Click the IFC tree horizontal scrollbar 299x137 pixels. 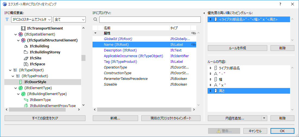[37, 110]
